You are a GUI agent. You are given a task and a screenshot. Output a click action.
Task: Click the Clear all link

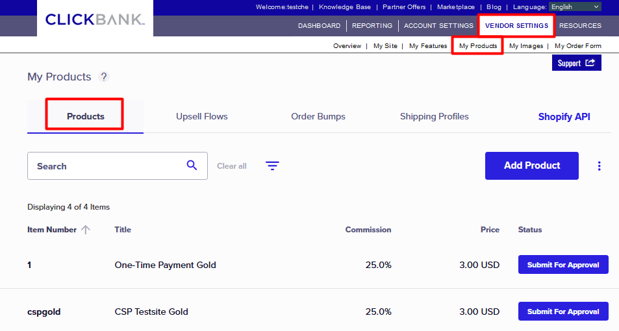point(232,166)
